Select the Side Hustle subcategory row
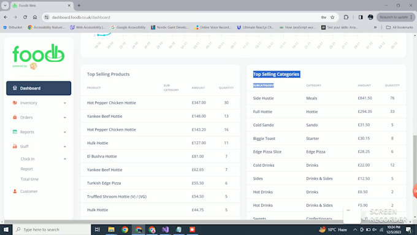 (x=326, y=98)
